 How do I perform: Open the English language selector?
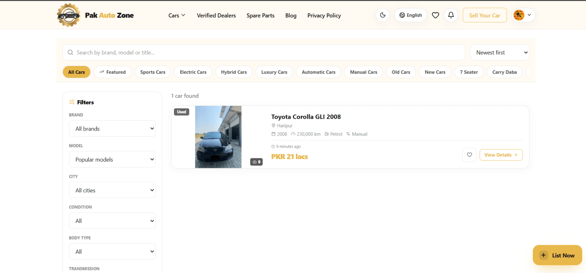[x=411, y=15]
